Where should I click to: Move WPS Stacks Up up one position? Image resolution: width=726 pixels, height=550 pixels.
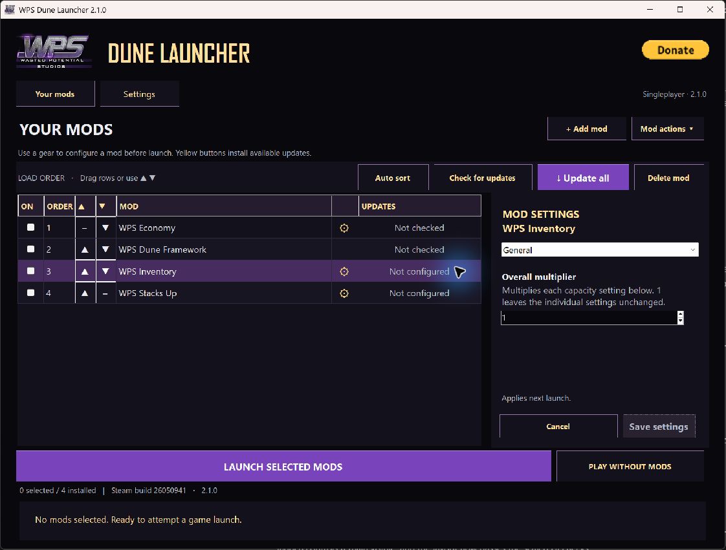[85, 293]
